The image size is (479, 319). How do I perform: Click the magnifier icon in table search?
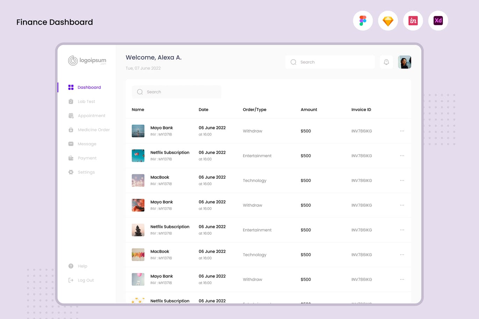pyautogui.click(x=140, y=92)
